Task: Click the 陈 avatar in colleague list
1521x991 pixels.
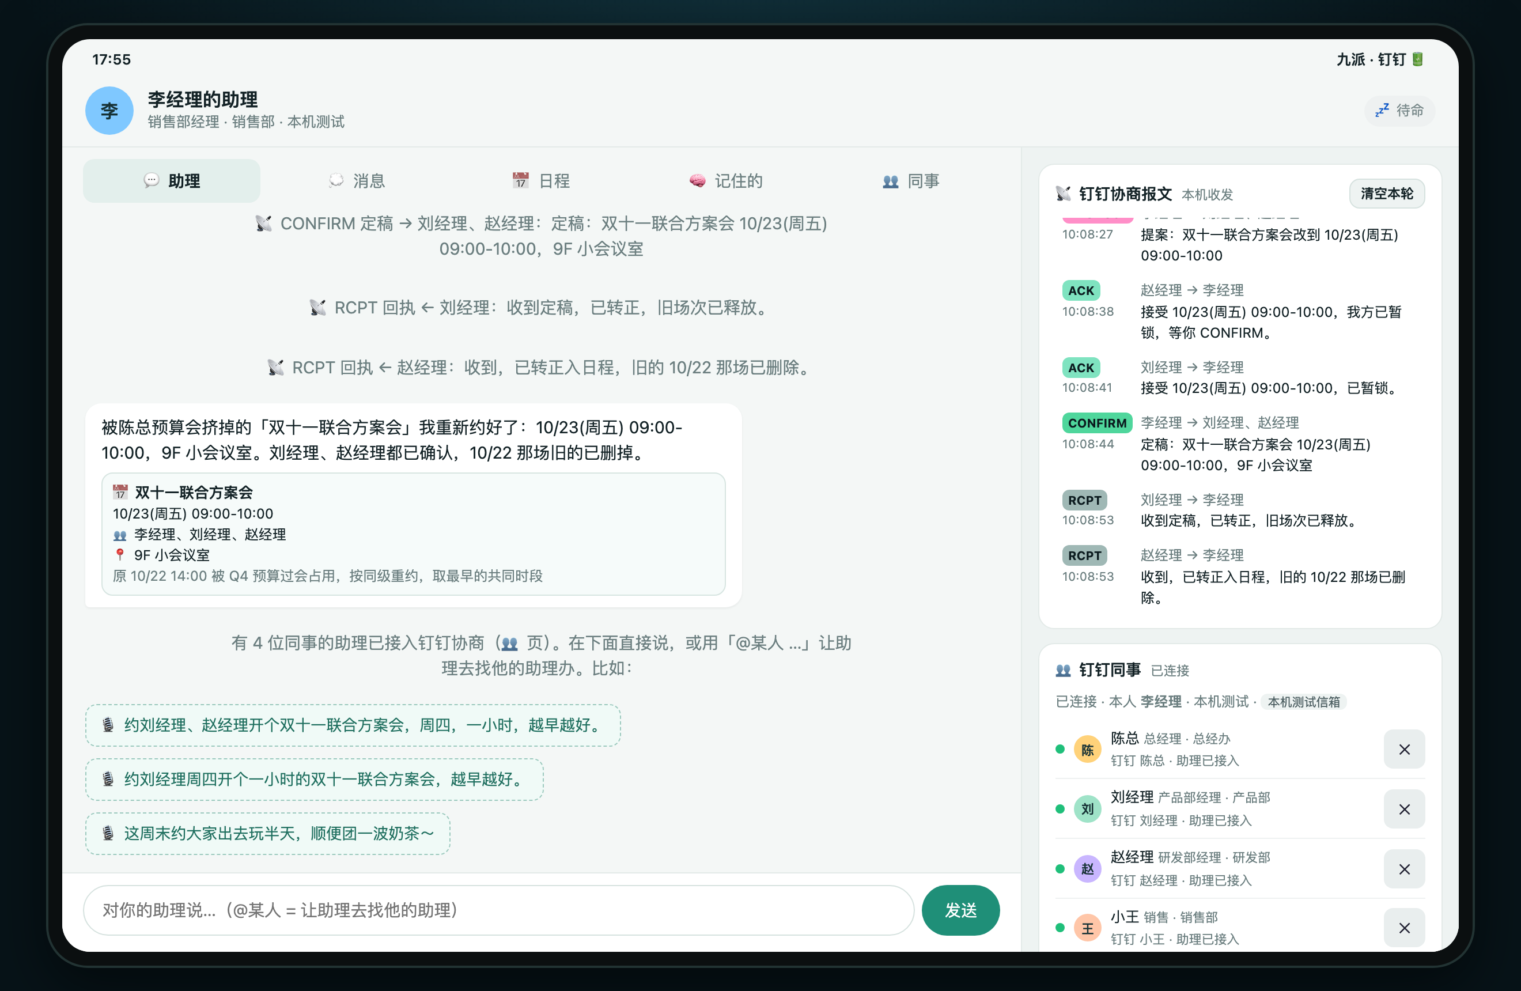Action: coord(1087,750)
